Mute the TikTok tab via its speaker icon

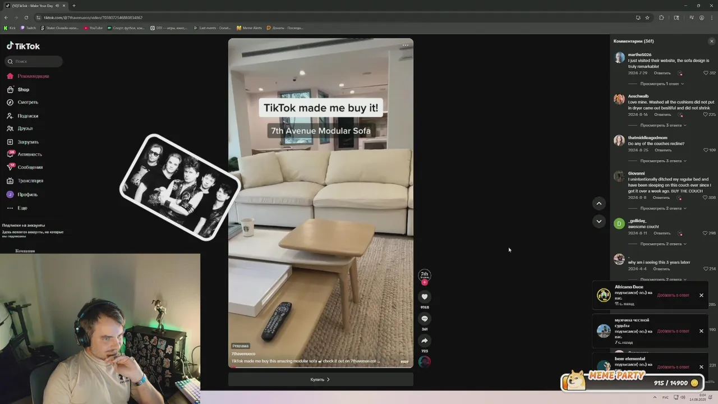point(57,6)
